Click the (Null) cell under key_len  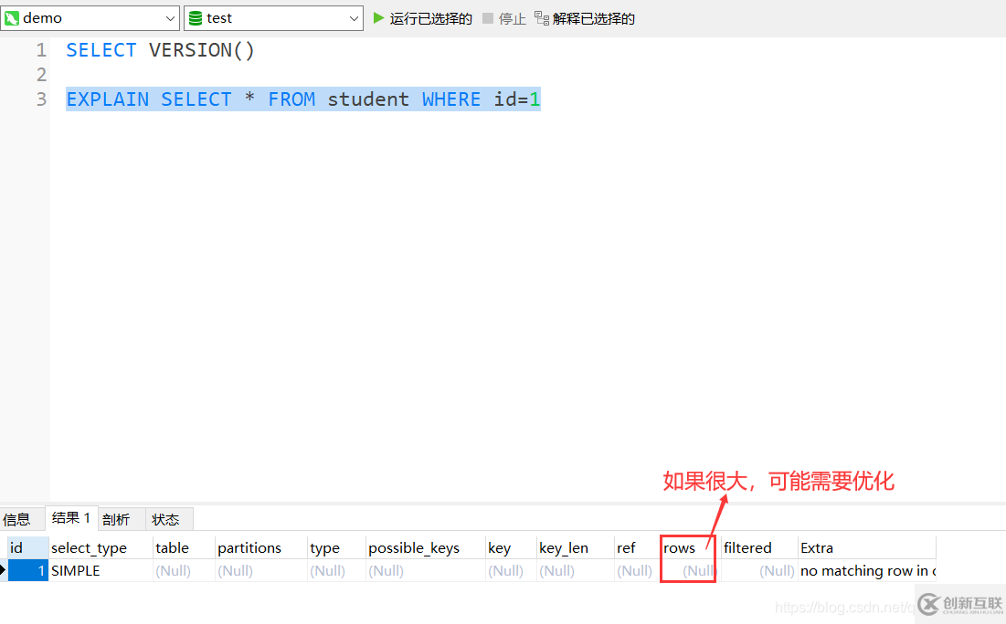(576, 570)
